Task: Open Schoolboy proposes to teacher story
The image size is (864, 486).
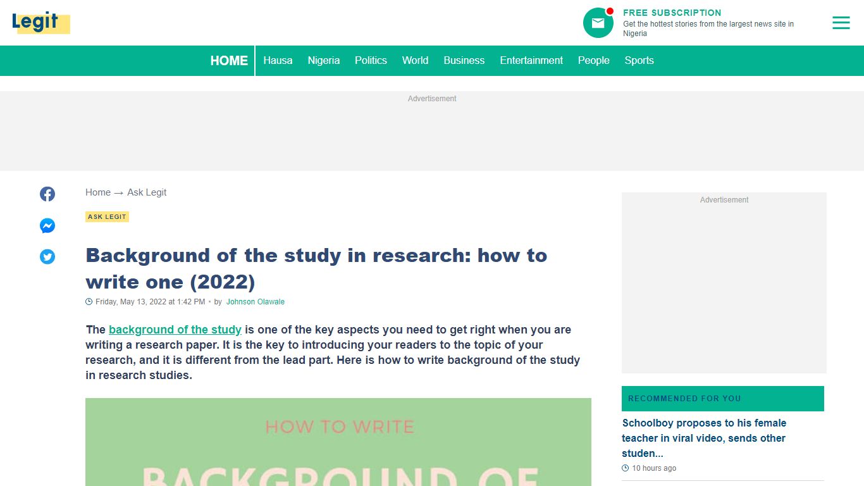Action: (704, 438)
